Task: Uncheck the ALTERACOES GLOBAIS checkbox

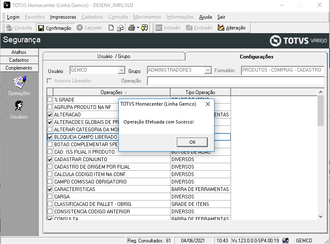Action: coord(50,122)
